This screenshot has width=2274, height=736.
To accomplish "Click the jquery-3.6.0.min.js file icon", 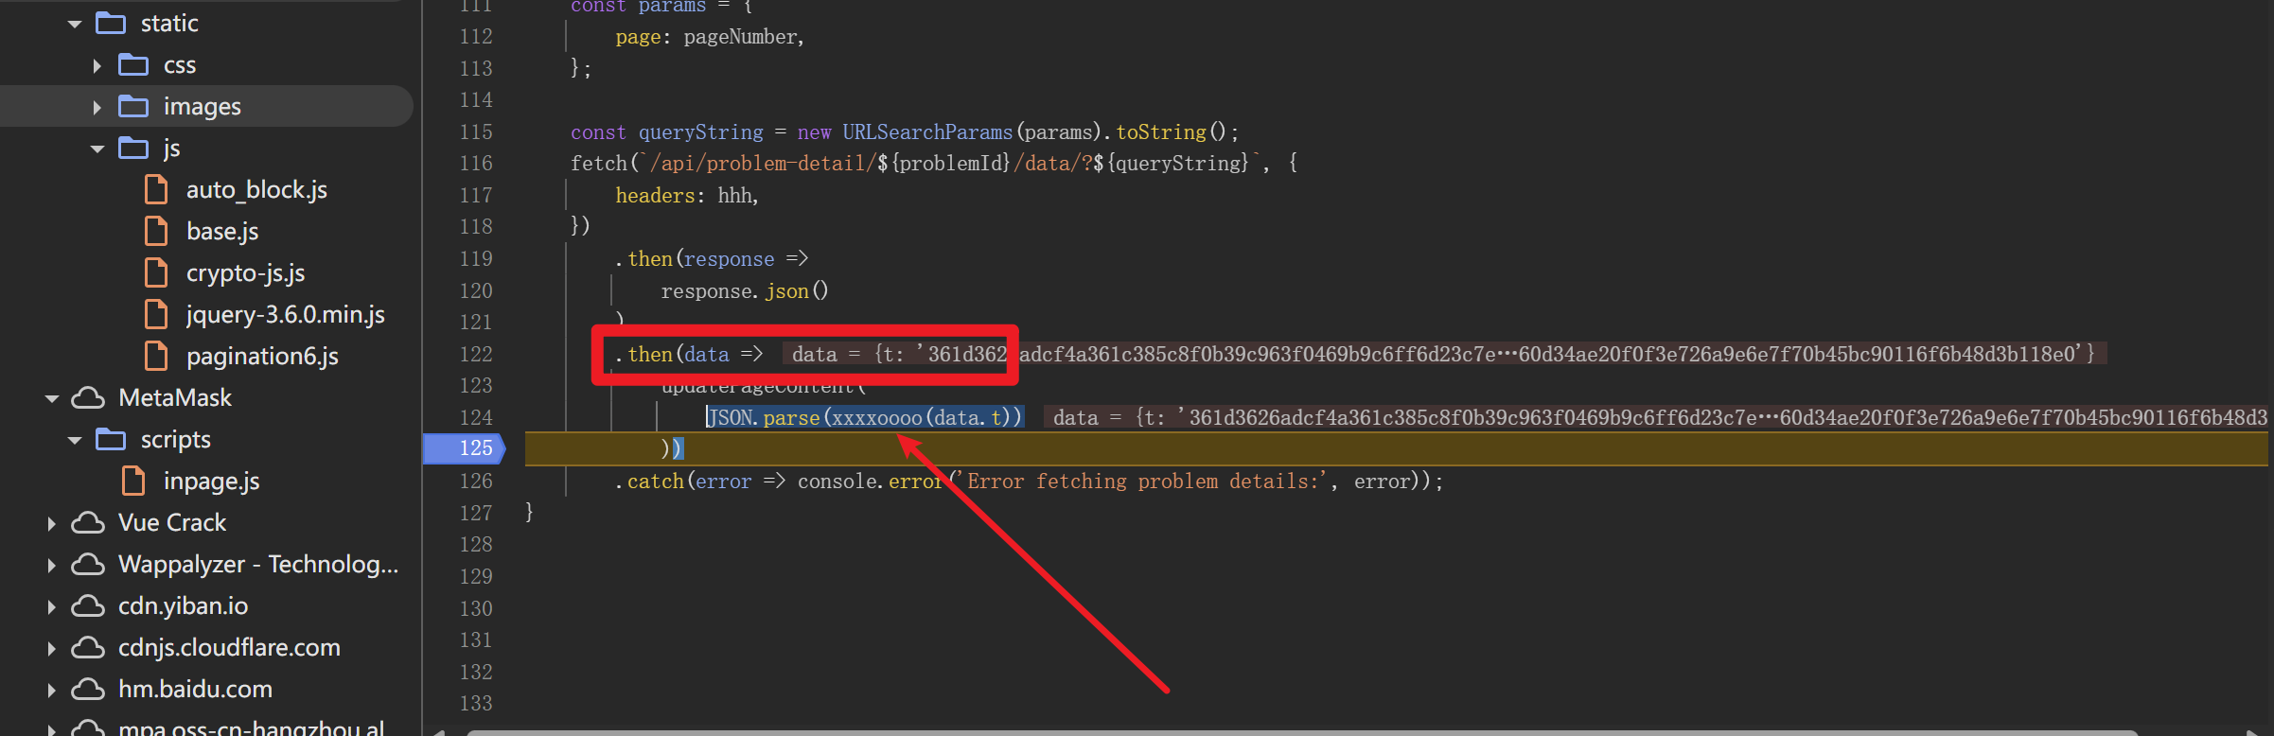I will 156,314.
